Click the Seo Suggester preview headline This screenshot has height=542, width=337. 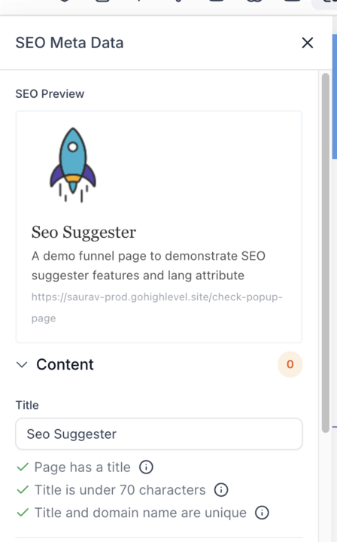tap(84, 232)
